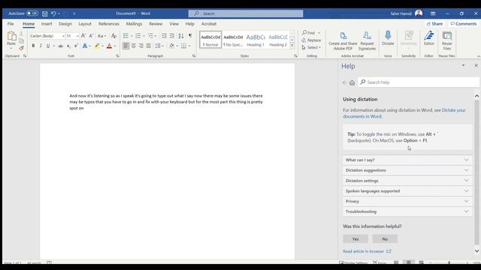The image size is (481, 270).
Task: Go to Help home icon
Action: point(352,82)
